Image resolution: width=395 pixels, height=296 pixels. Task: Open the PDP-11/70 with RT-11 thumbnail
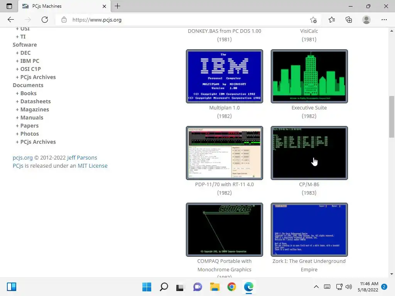click(225, 153)
